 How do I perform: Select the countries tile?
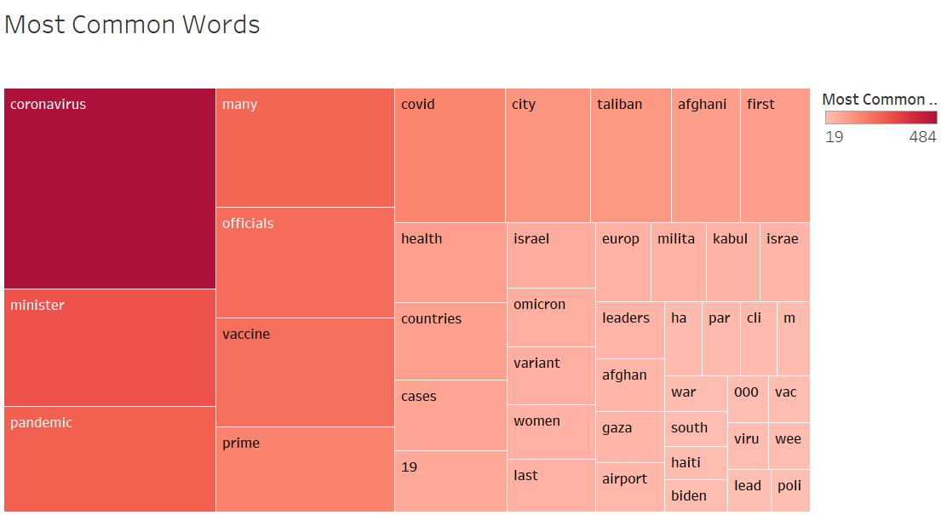pos(450,340)
